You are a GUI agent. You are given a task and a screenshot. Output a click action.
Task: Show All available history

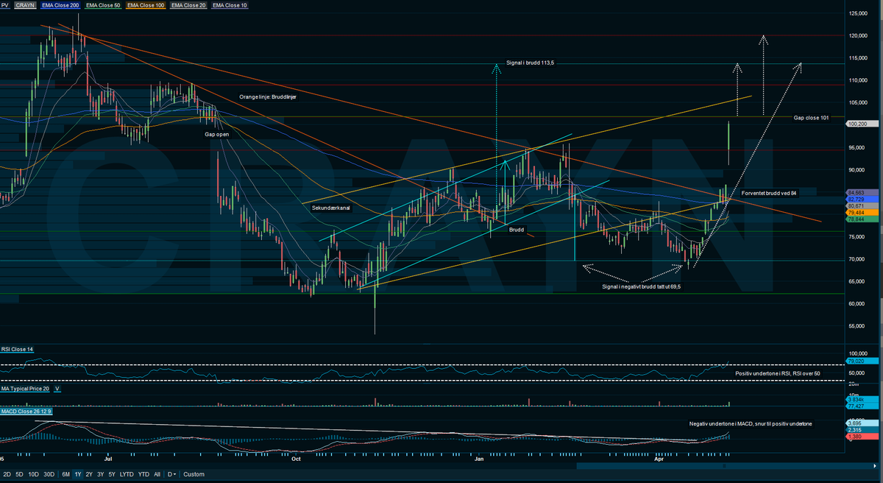point(157,474)
